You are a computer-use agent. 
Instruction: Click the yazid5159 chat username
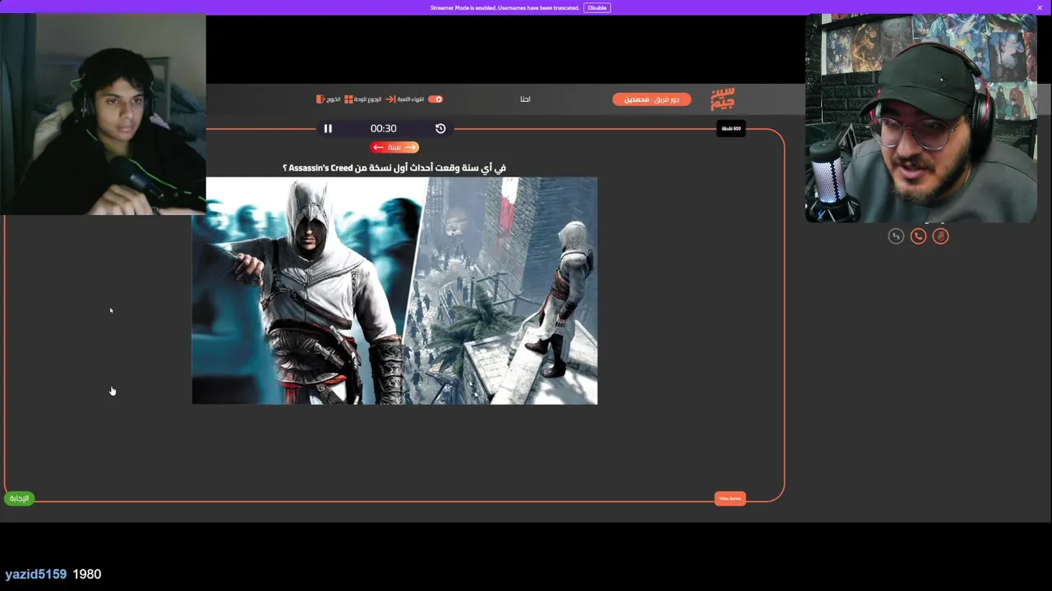coord(35,575)
